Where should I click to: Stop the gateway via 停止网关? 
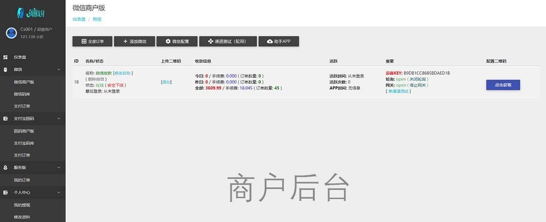(x=418, y=85)
